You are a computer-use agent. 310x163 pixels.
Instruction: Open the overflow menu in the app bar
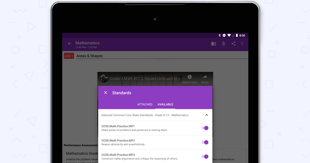point(242,43)
